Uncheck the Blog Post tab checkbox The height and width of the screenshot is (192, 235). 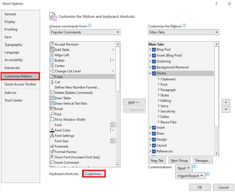click(154, 49)
